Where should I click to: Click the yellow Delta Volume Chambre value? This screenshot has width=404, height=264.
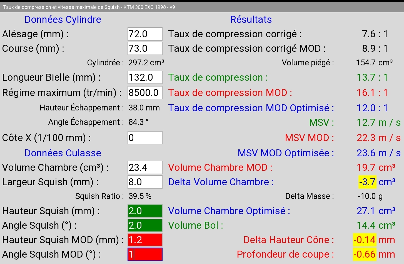[x=367, y=182]
